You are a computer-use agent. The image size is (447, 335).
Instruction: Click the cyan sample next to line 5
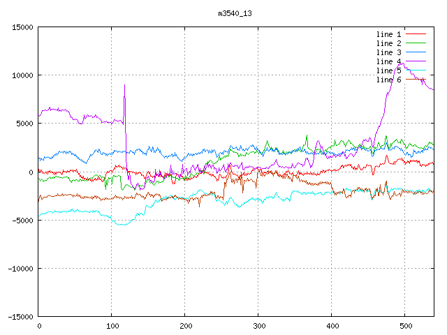pos(416,70)
